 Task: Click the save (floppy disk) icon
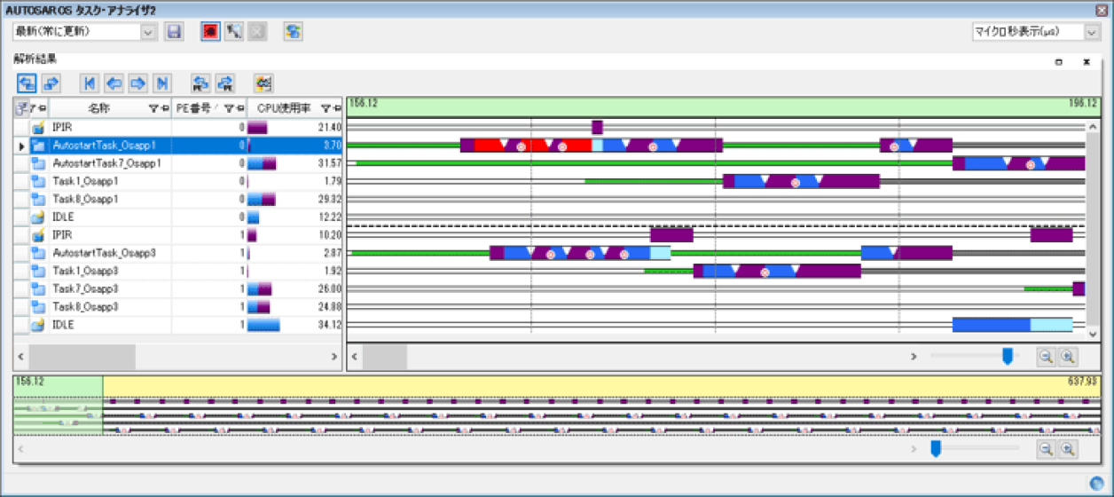[x=174, y=32]
